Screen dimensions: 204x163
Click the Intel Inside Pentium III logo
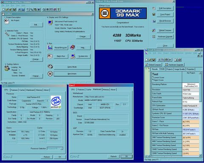[x=56, y=102]
